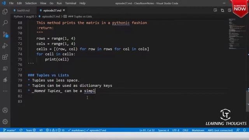
Task: Open the Source Control view
Action: tap(5, 34)
